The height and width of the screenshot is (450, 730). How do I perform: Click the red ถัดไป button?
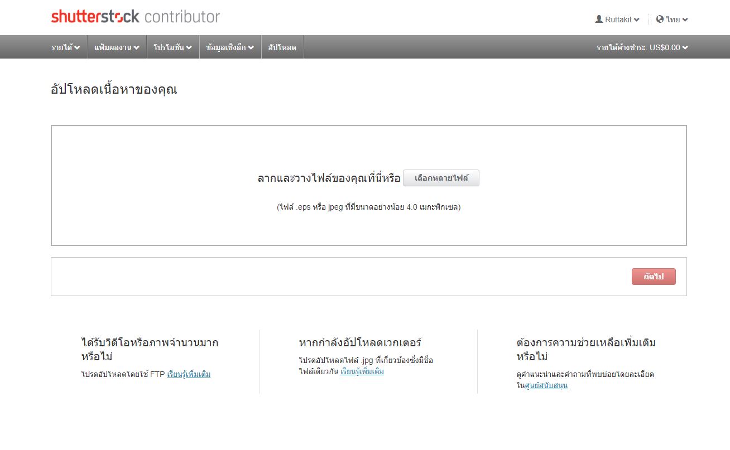coord(654,277)
